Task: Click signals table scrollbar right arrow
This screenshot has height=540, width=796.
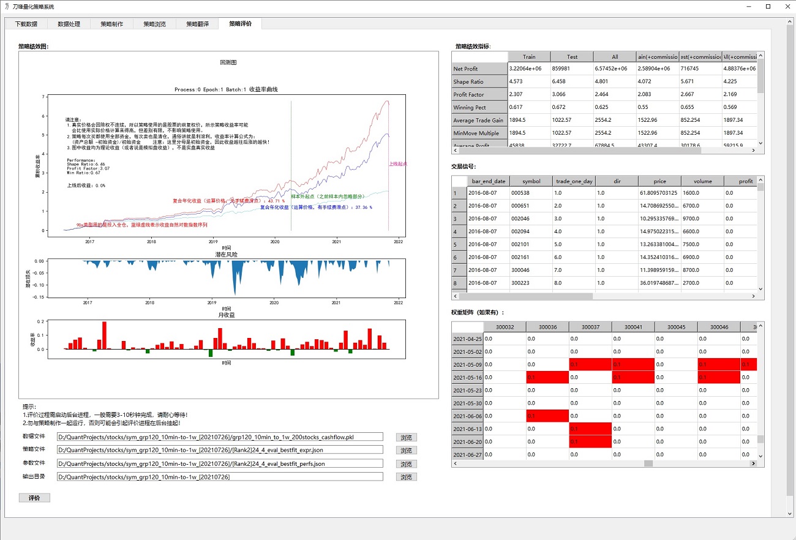Action: click(x=754, y=296)
